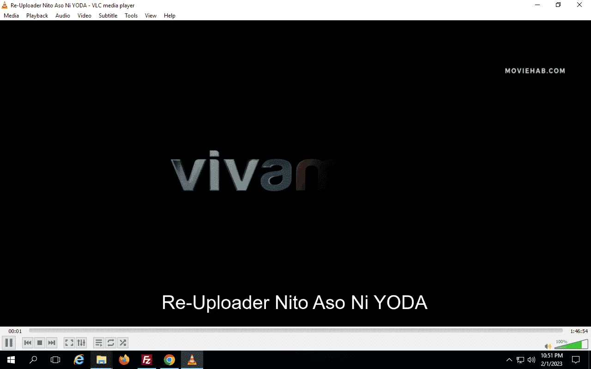The image size is (591, 369).
Task: Click total duration 1:46:54 label
Action: pos(579,331)
